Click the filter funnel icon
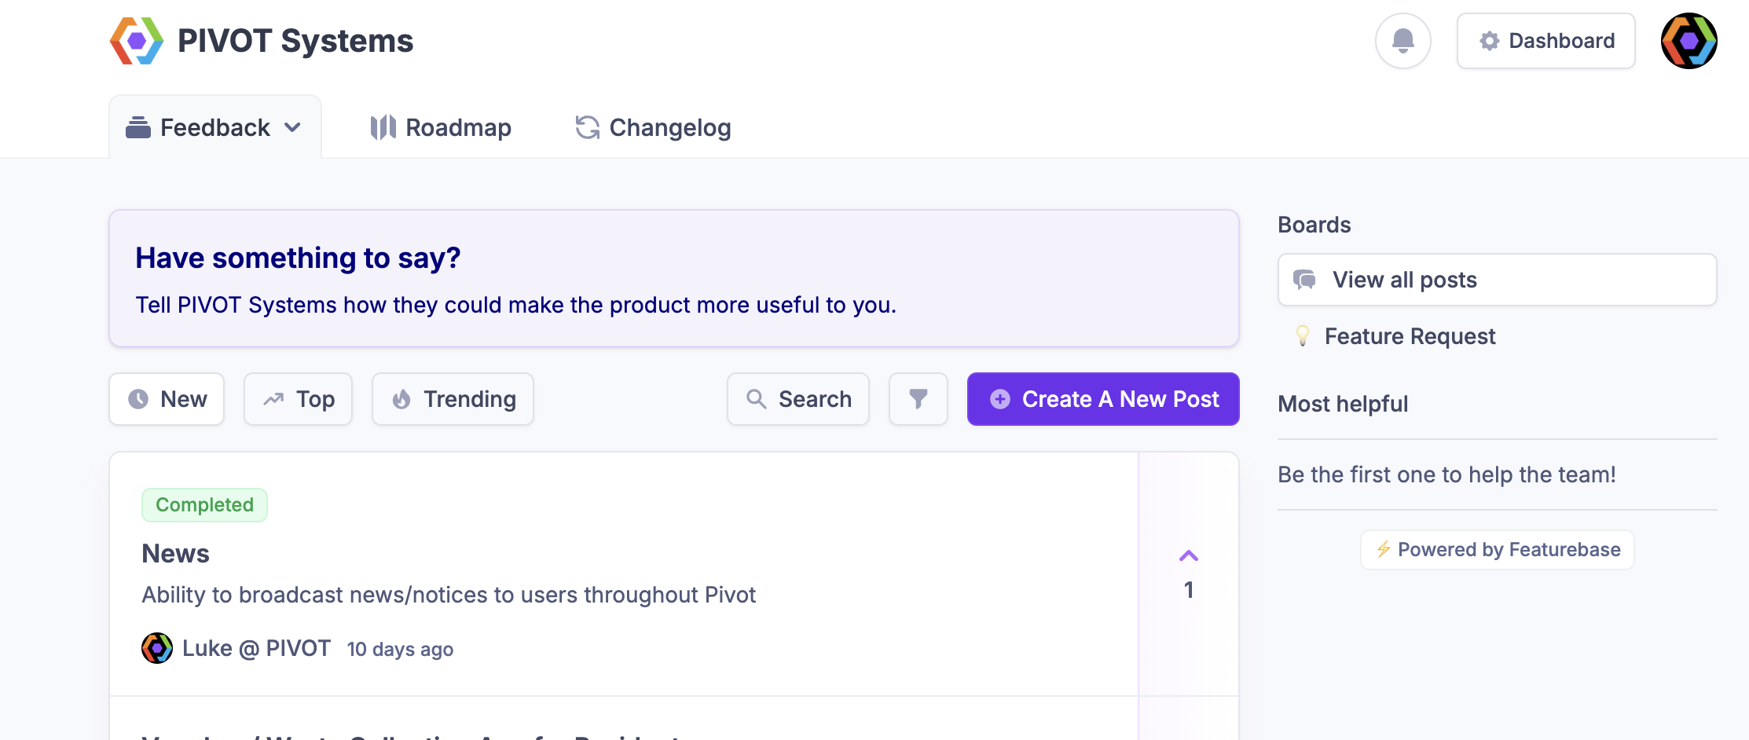Image resolution: width=1749 pixels, height=740 pixels. pyautogui.click(x=918, y=399)
